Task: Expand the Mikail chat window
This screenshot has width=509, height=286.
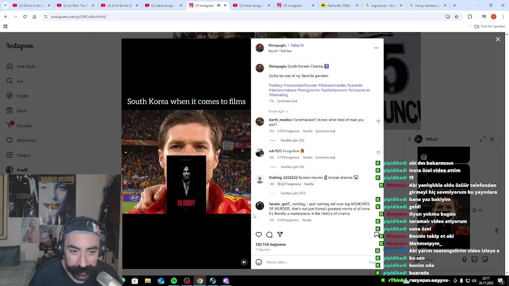Action: point(483,139)
